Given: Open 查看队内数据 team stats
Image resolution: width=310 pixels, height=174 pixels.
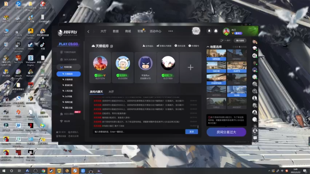Looking at the screenshot, I should 164,46.
